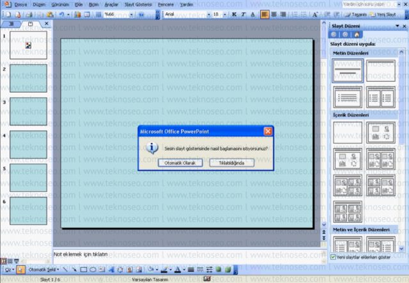
Task: Click the Arrow style icon
Action: coord(209,270)
